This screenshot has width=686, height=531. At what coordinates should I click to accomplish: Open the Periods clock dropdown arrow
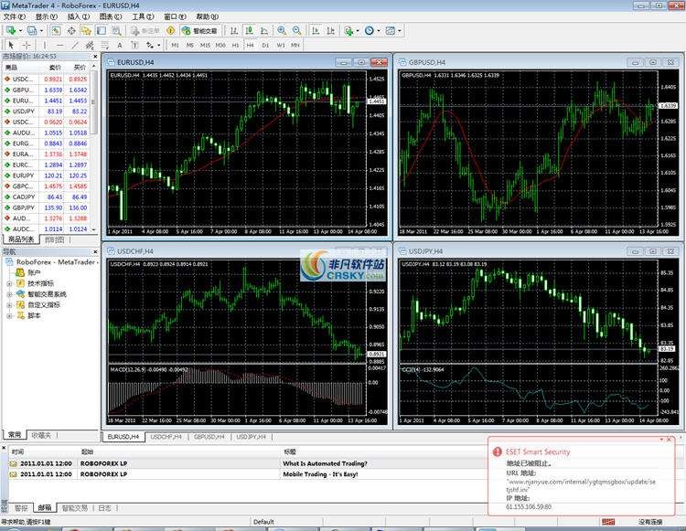[379, 30]
